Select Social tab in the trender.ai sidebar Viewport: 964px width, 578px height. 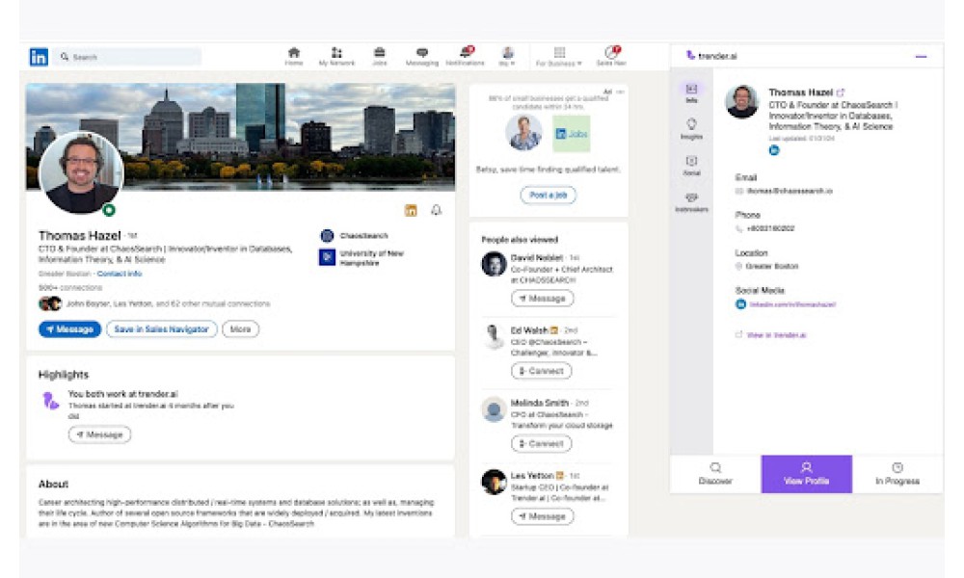[x=691, y=166]
